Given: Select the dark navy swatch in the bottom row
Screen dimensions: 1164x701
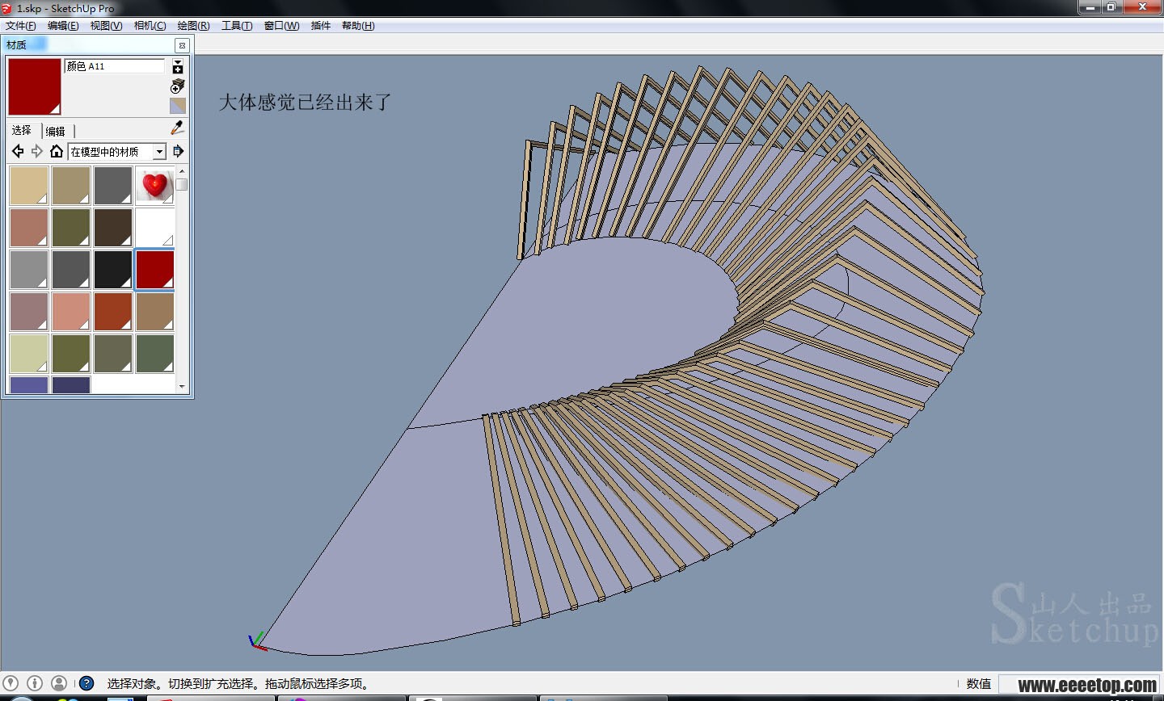Looking at the screenshot, I should point(71,384).
